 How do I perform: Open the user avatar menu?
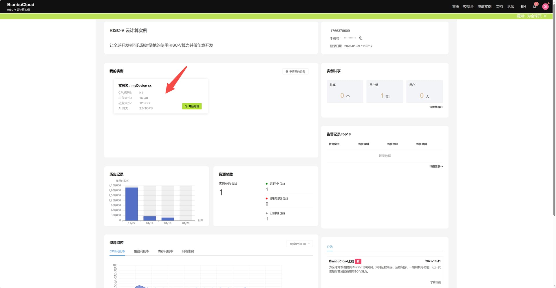coord(545,6)
